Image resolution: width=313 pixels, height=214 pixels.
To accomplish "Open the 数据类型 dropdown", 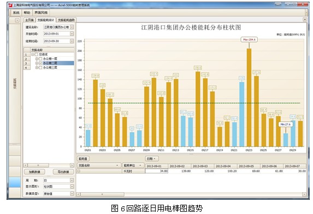I will (x=72, y=193).
